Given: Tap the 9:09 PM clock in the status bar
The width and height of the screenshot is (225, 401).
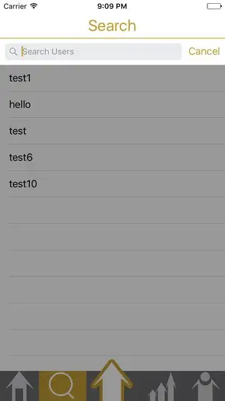Looking at the screenshot, I should tap(112, 6).
